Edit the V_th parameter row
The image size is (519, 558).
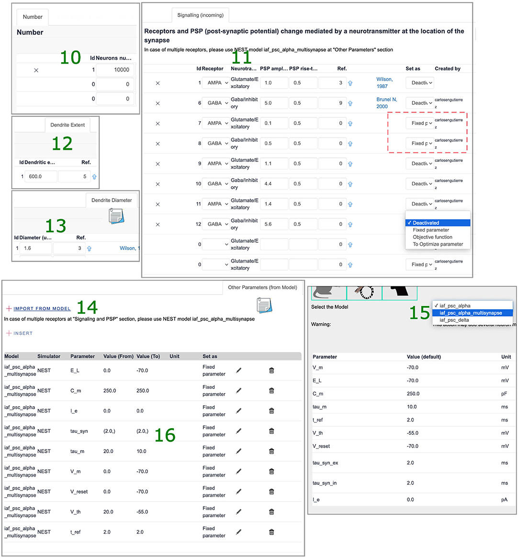(239, 512)
